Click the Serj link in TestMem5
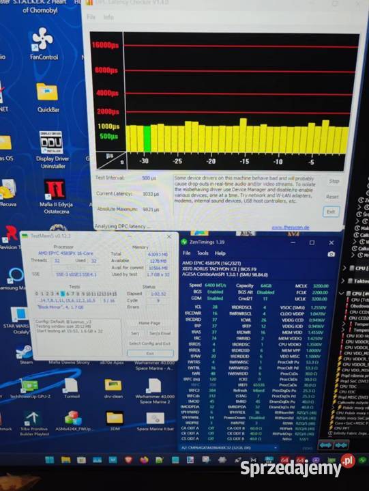The width and height of the screenshot is (369, 491). pyautogui.click(x=135, y=333)
